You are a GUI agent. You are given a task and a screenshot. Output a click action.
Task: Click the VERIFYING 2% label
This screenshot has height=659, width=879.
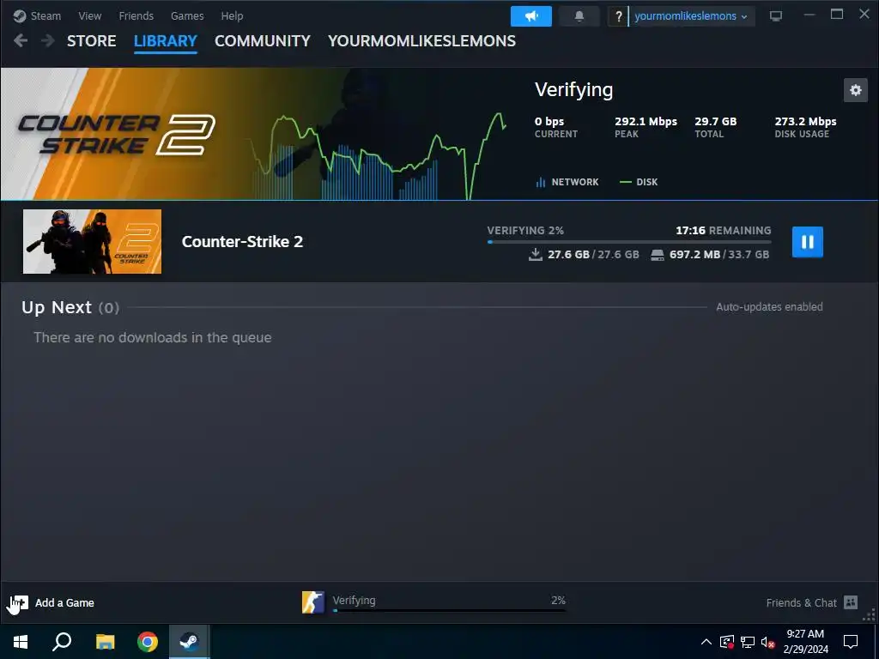pos(525,230)
